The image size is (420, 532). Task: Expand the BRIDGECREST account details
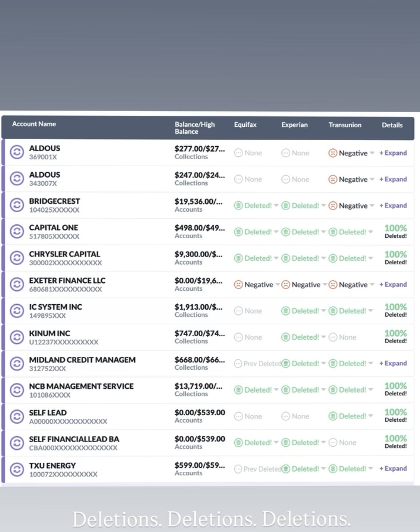click(393, 206)
